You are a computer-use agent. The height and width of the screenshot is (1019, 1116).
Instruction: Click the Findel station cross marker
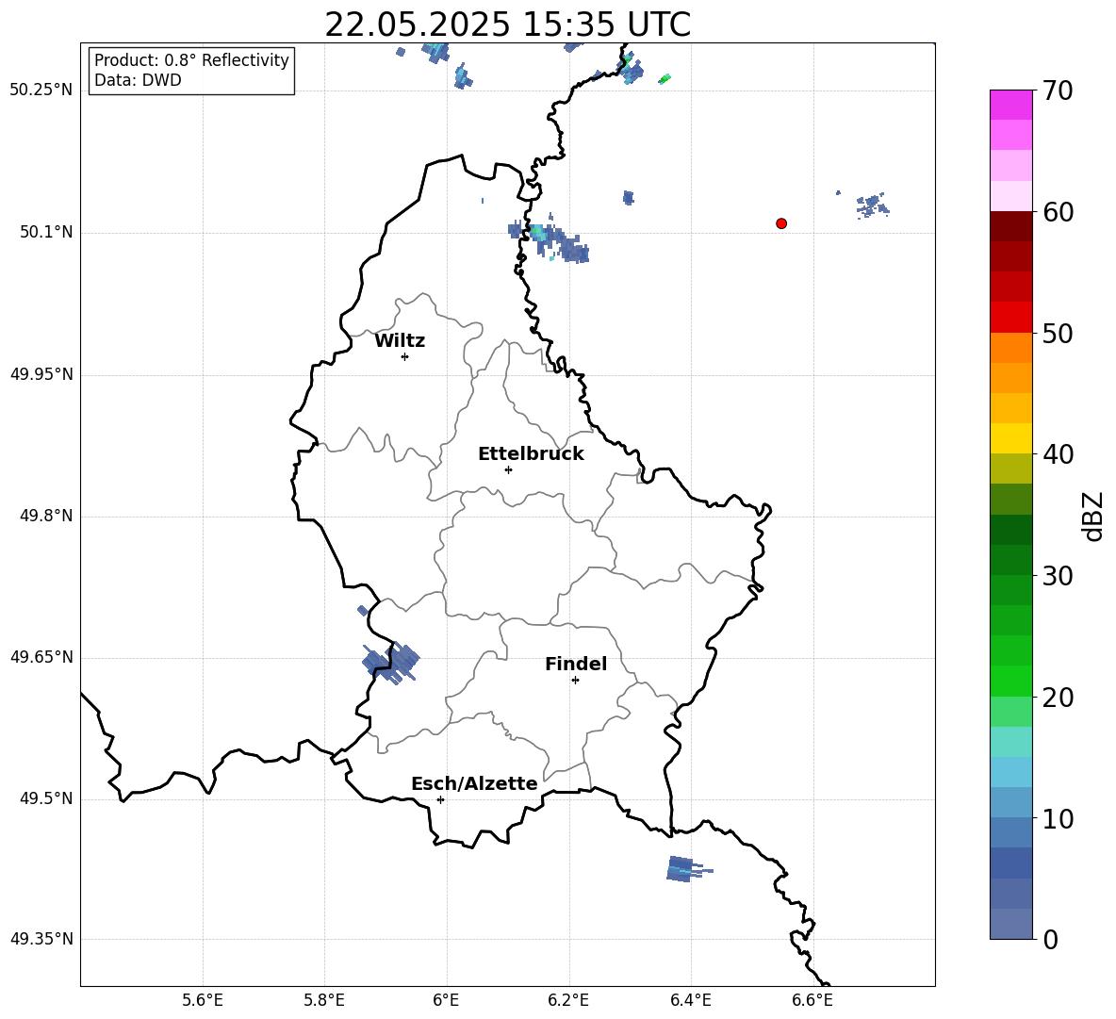[x=575, y=681]
